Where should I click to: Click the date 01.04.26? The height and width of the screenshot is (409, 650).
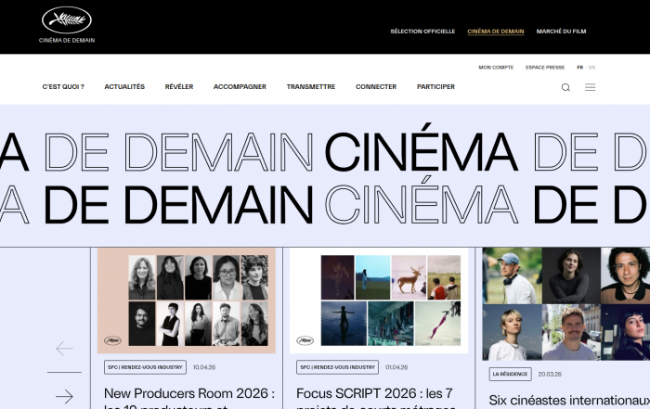[396, 367]
